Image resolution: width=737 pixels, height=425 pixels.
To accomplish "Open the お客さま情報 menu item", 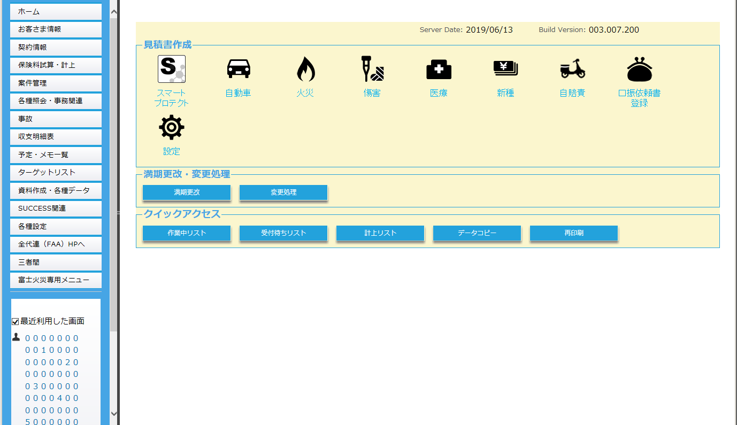I will [x=56, y=29].
